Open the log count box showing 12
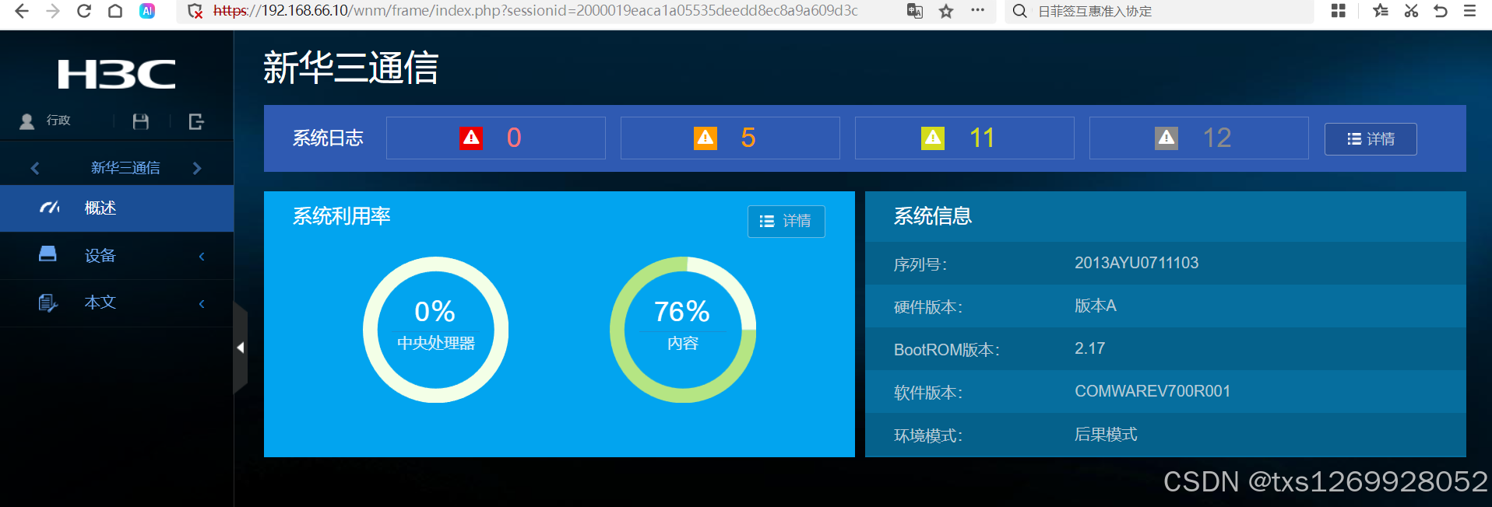 [1199, 138]
